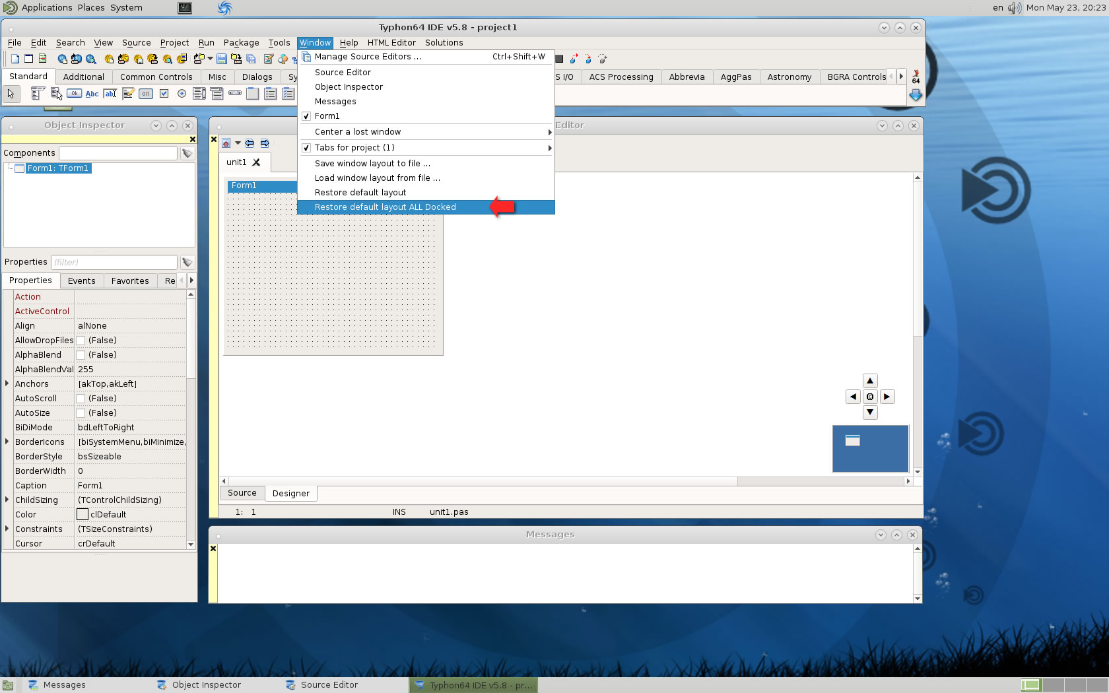Select the TMainMenu component icon
1109x693 pixels.
pos(38,94)
